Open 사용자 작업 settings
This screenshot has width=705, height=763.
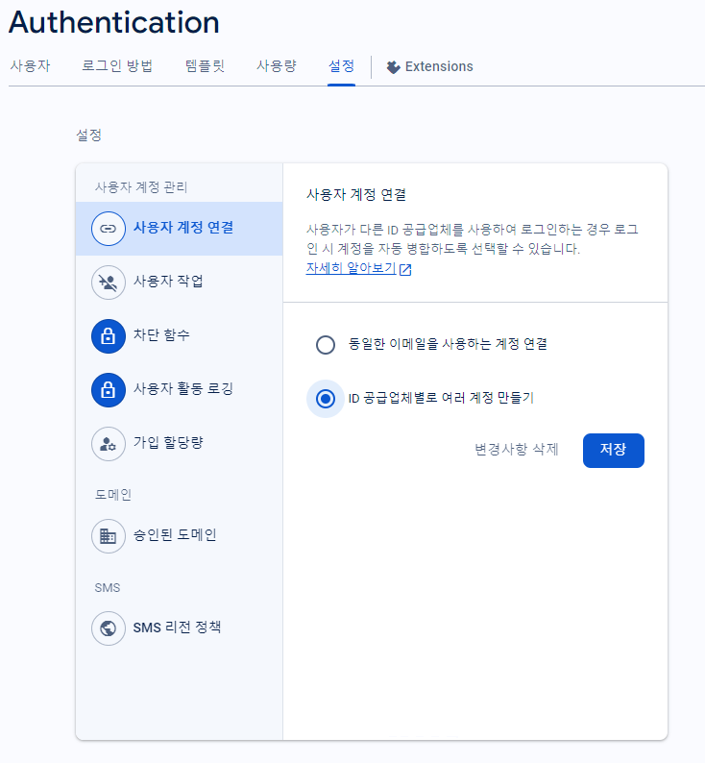179,283
